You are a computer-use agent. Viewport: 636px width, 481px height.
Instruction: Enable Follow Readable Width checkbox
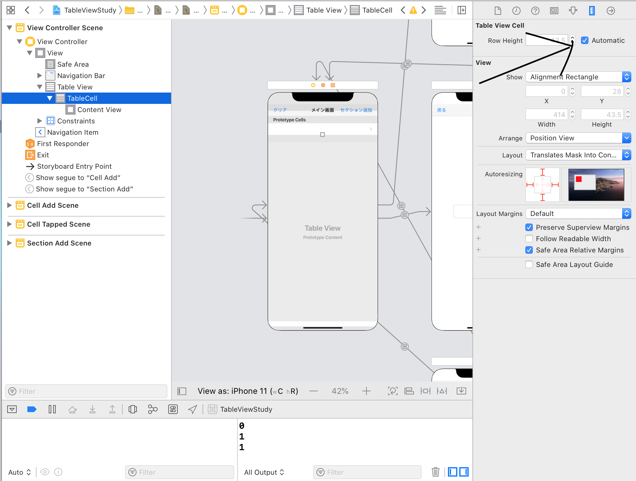[529, 239]
